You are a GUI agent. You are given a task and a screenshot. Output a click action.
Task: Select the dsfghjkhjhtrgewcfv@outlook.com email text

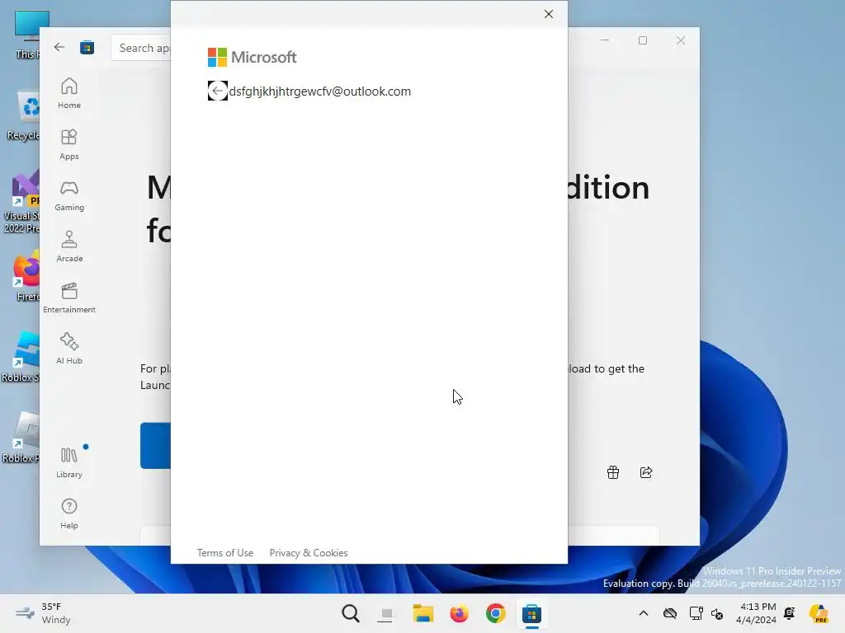pyautogui.click(x=320, y=91)
